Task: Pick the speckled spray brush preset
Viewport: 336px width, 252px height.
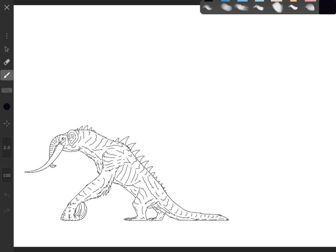Action: (x=242, y=7)
